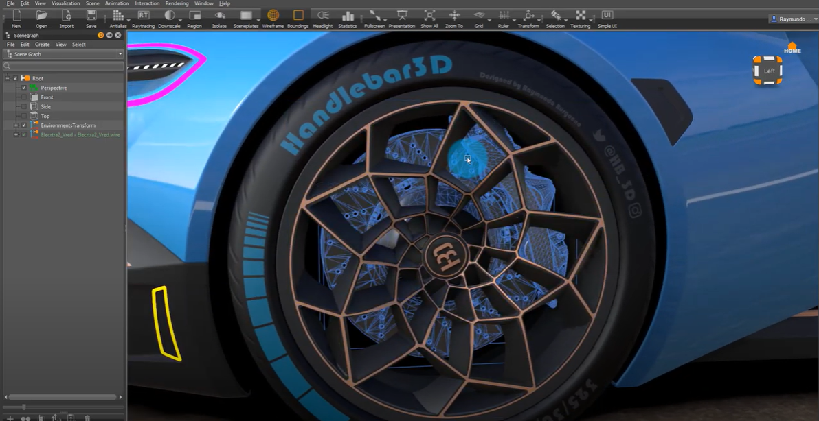Click the Downscale toolbar icon
This screenshot has width=819, height=421.
(169, 15)
